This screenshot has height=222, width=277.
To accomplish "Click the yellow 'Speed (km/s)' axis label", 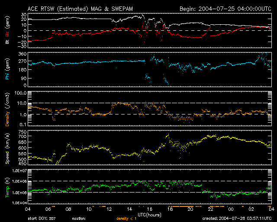I will pos(7,149).
